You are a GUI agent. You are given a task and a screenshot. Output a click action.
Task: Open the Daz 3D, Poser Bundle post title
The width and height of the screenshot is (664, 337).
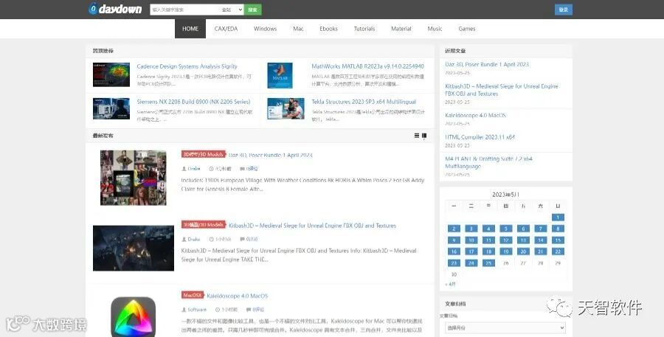pos(271,156)
